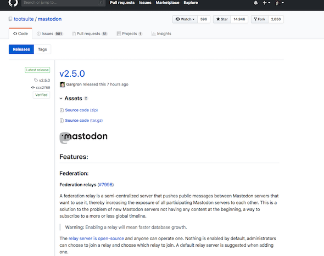Click the Mastodon logo image
The image size is (324, 256).
pyautogui.click(x=83, y=137)
